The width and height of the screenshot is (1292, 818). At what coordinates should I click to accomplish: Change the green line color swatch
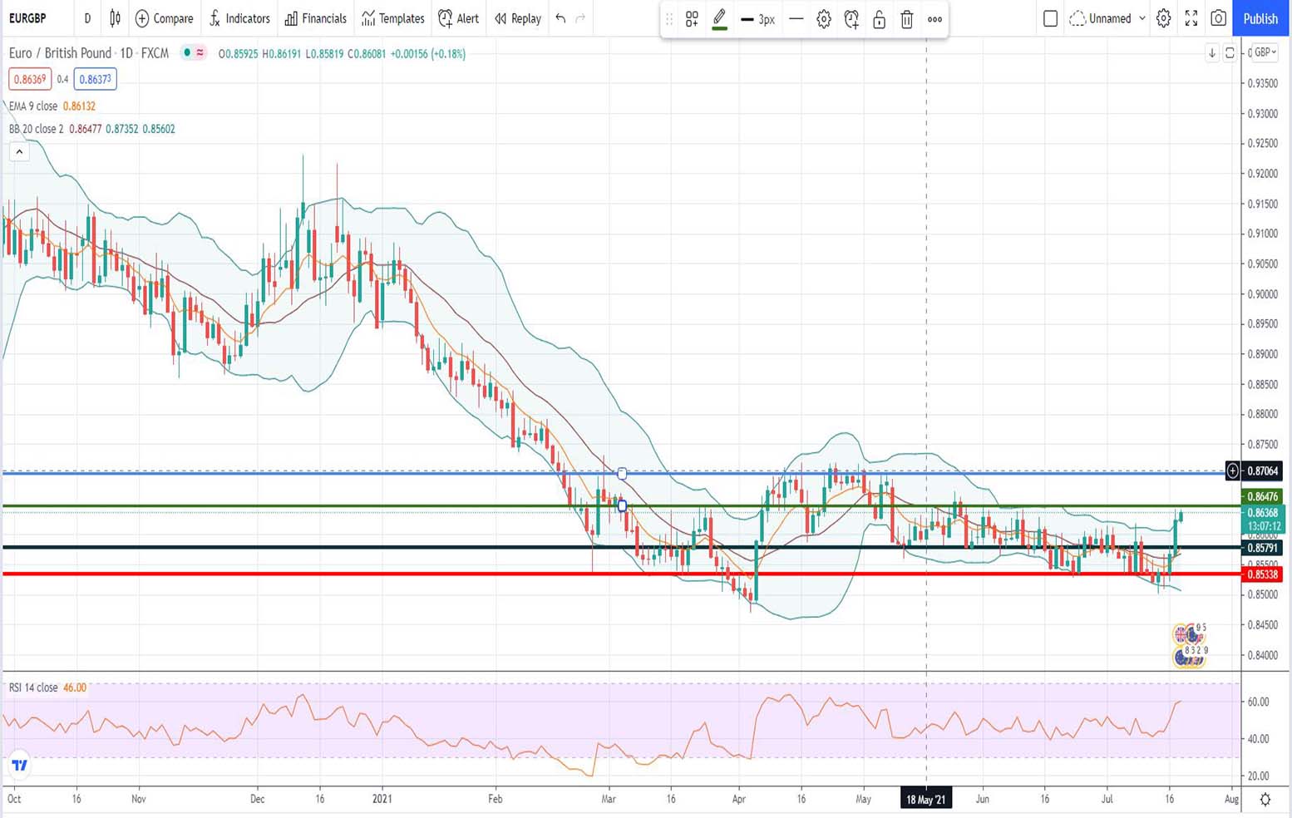pos(720,19)
